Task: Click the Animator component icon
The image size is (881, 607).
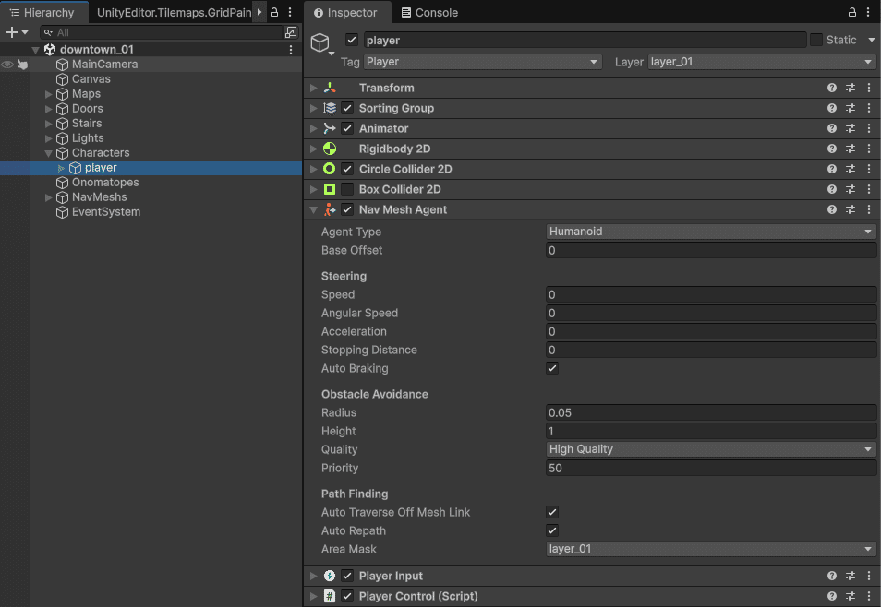Action: [329, 128]
